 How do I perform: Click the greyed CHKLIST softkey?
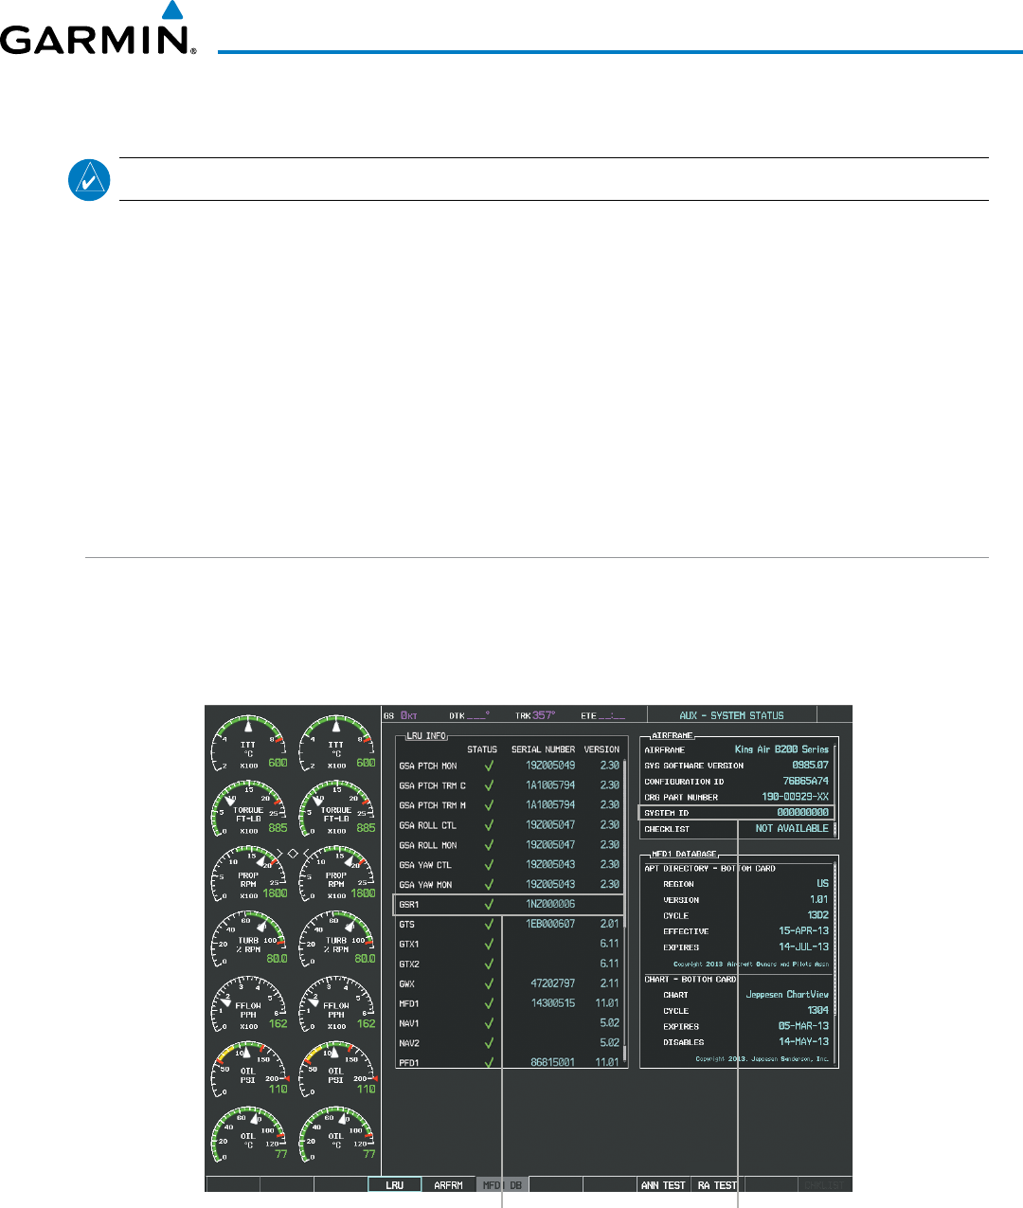(x=825, y=1184)
